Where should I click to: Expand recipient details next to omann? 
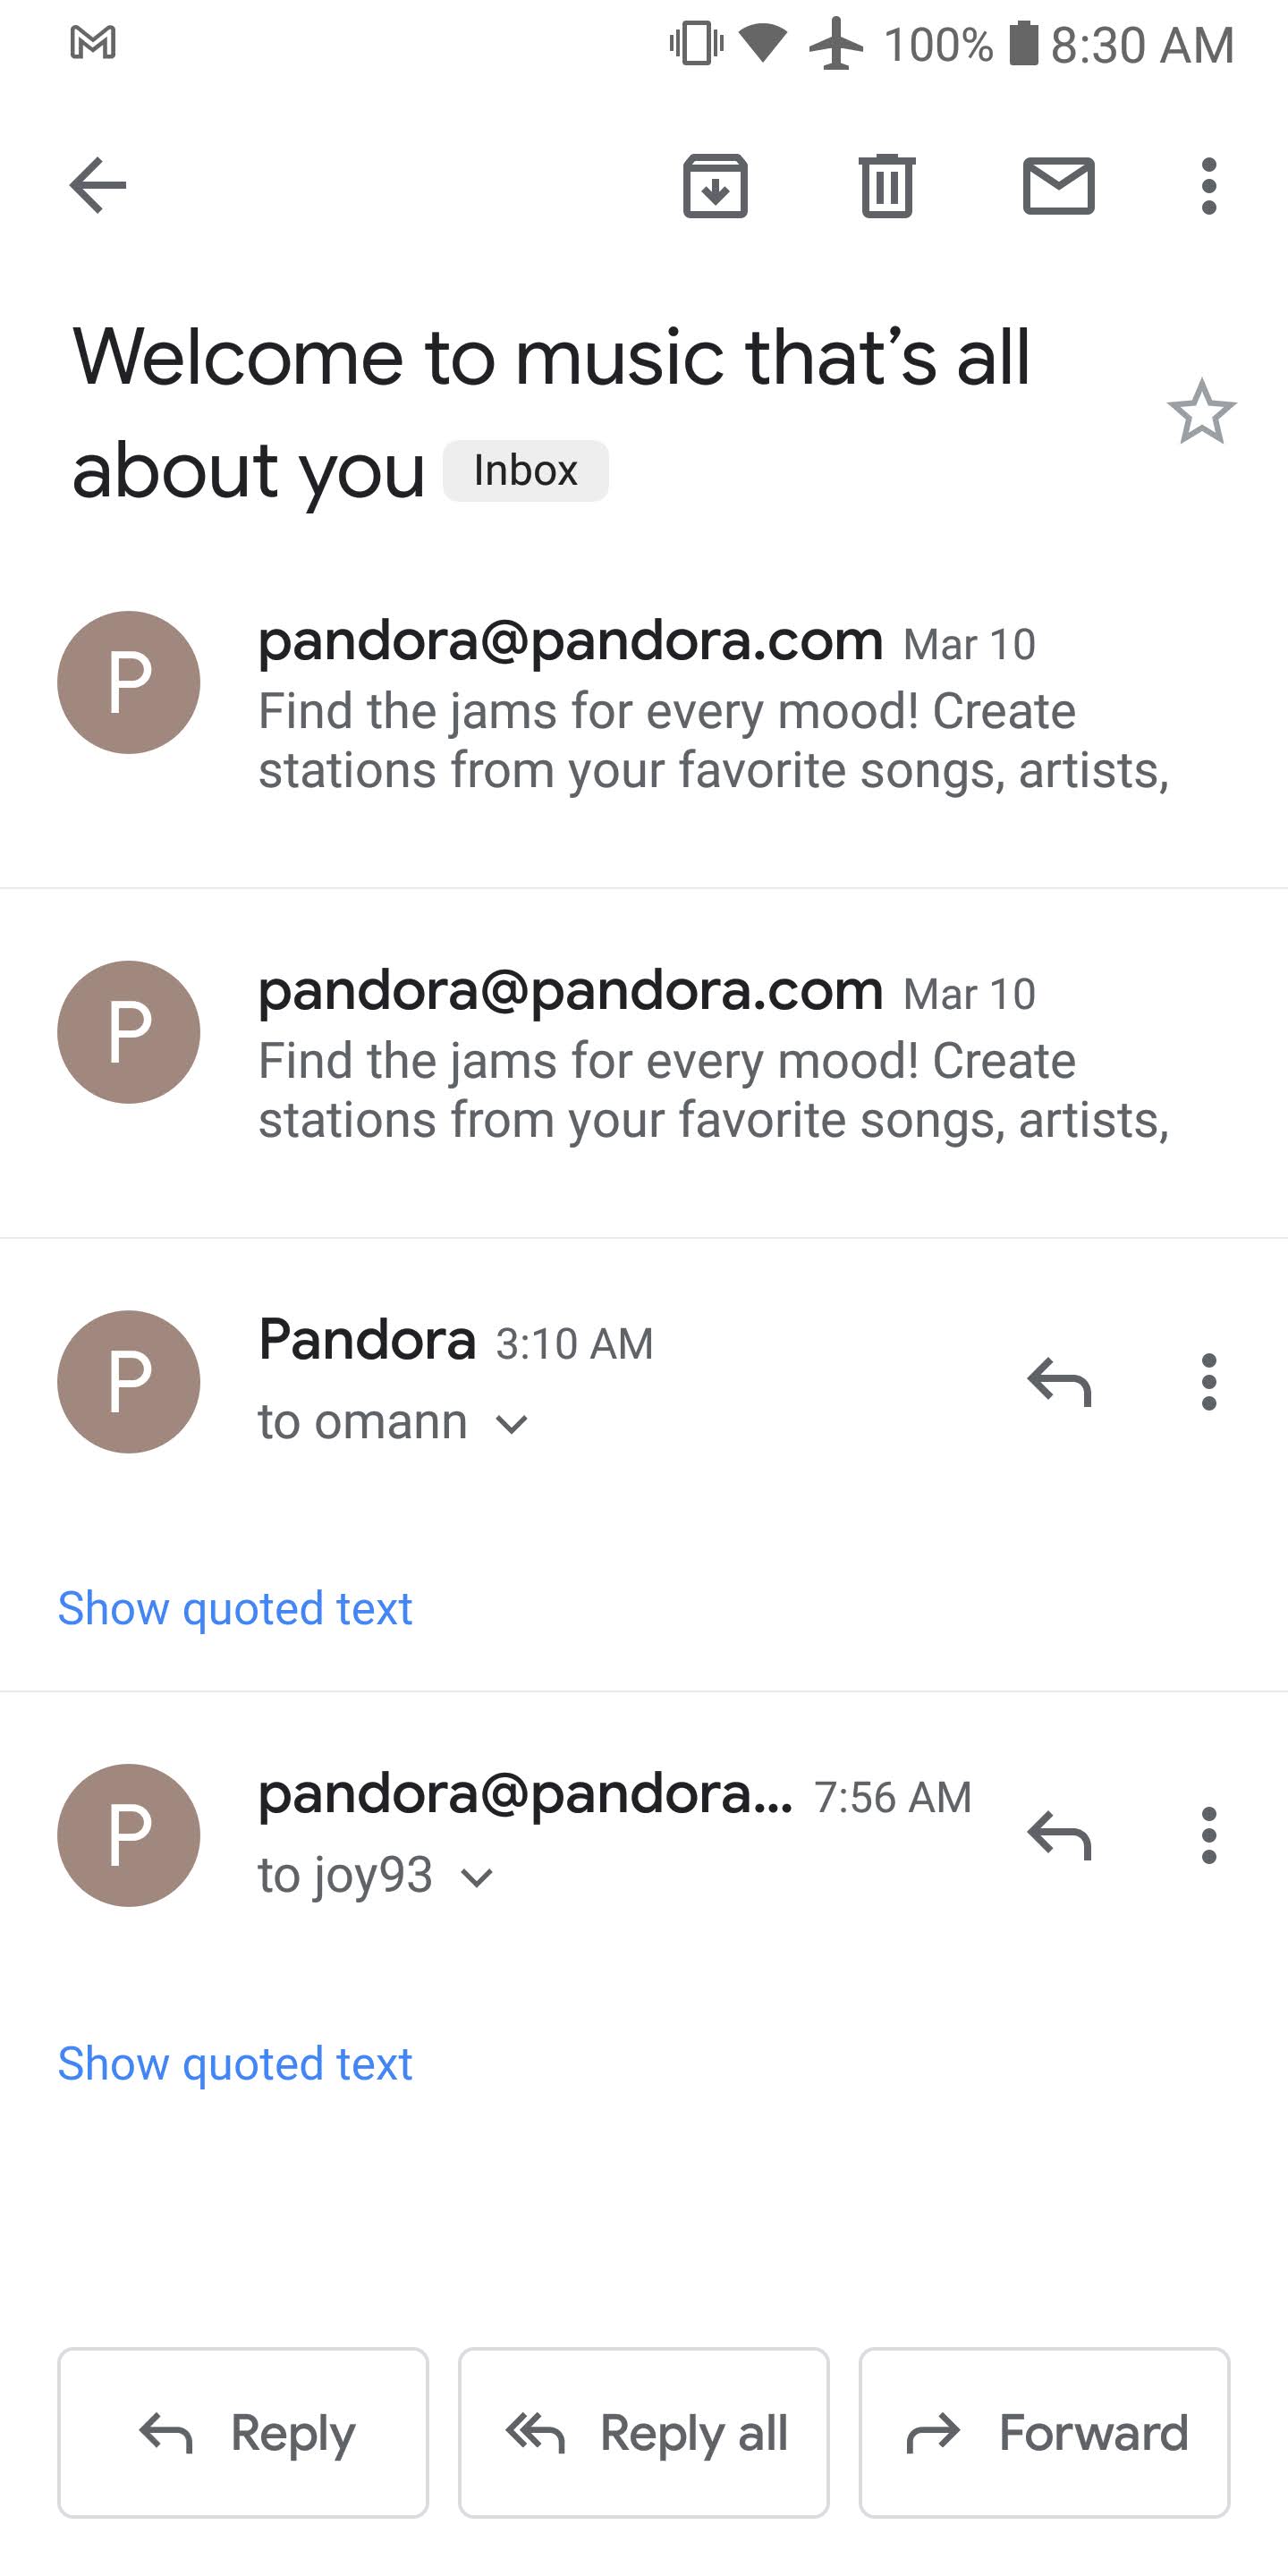tap(512, 1424)
